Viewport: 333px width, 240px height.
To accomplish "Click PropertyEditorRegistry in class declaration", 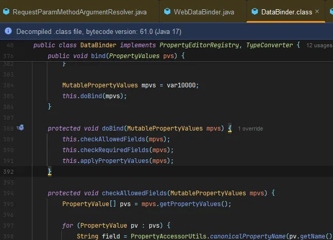I will [x=199, y=45].
